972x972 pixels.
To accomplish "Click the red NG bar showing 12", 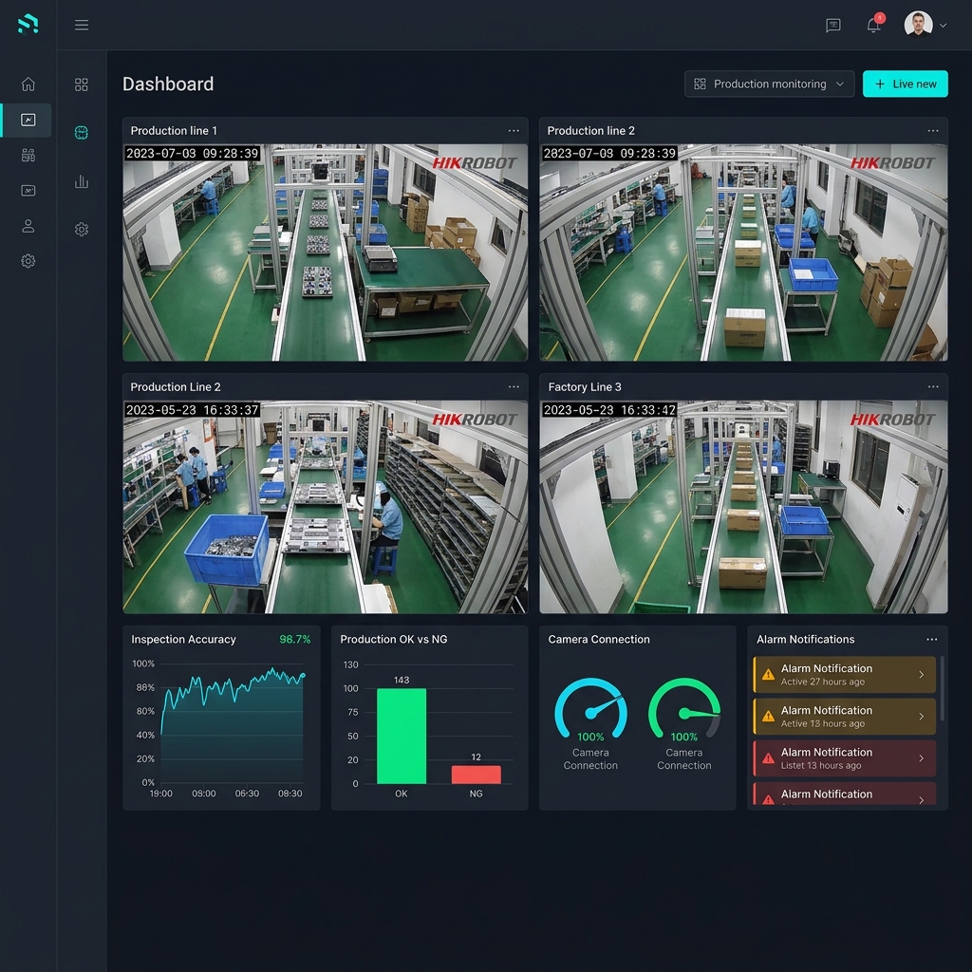I will [x=476, y=775].
